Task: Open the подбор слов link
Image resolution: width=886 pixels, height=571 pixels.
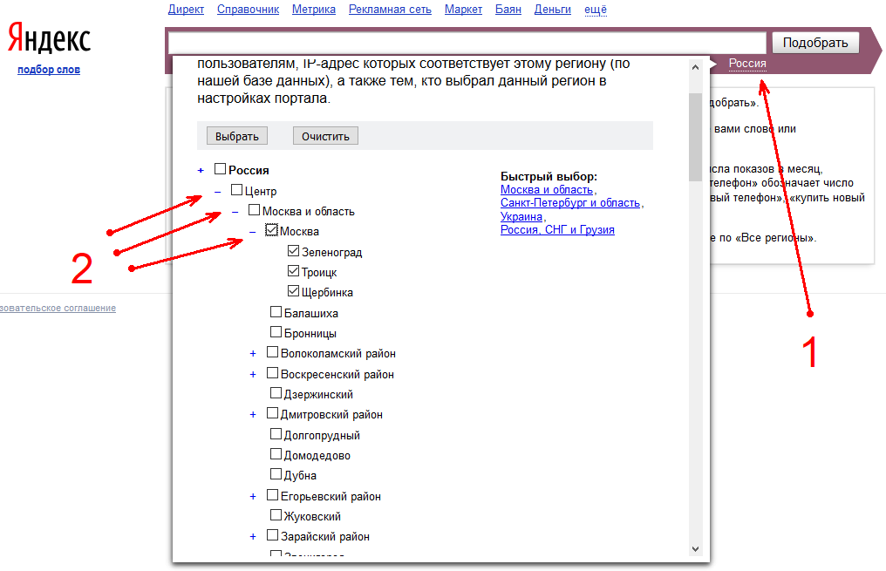Action: pyautogui.click(x=49, y=70)
